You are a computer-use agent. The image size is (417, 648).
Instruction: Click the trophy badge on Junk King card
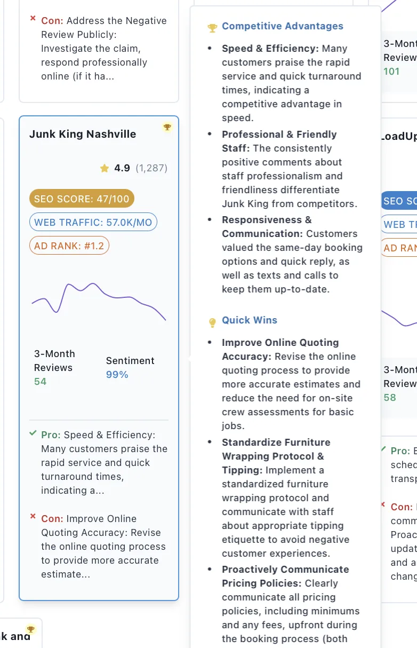click(x=167, y=127)
